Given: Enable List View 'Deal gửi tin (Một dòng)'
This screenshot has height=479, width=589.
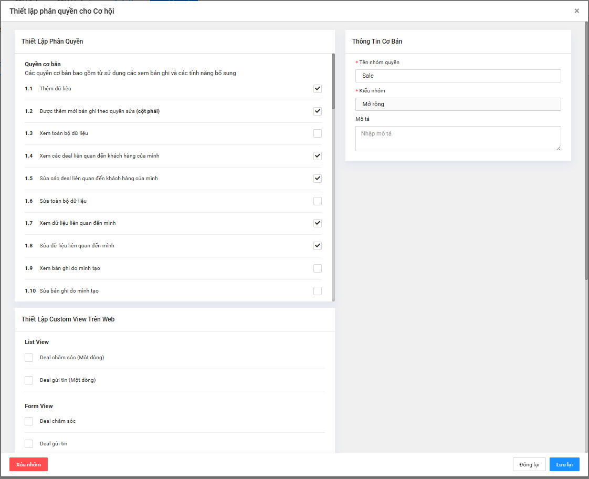Looking at the screenshot, I should point(29,380).
